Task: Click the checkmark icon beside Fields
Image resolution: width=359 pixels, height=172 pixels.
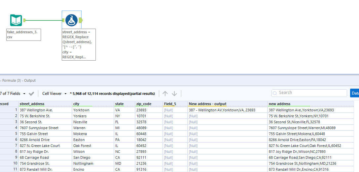Action: click(31, 94)
